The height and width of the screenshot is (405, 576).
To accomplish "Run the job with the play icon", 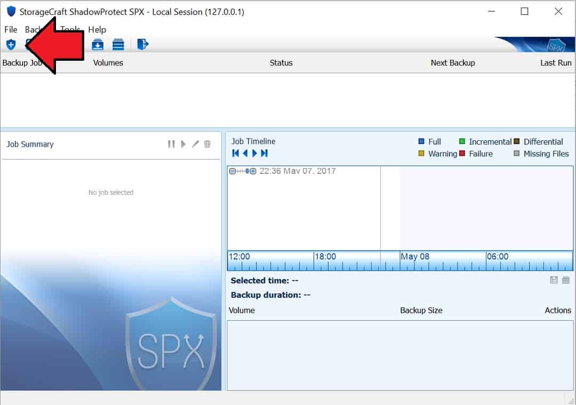I will pyautogui.click(x=183, y=144).
